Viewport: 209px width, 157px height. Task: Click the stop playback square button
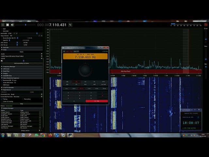pyautogui.click(x=8, y=25)
